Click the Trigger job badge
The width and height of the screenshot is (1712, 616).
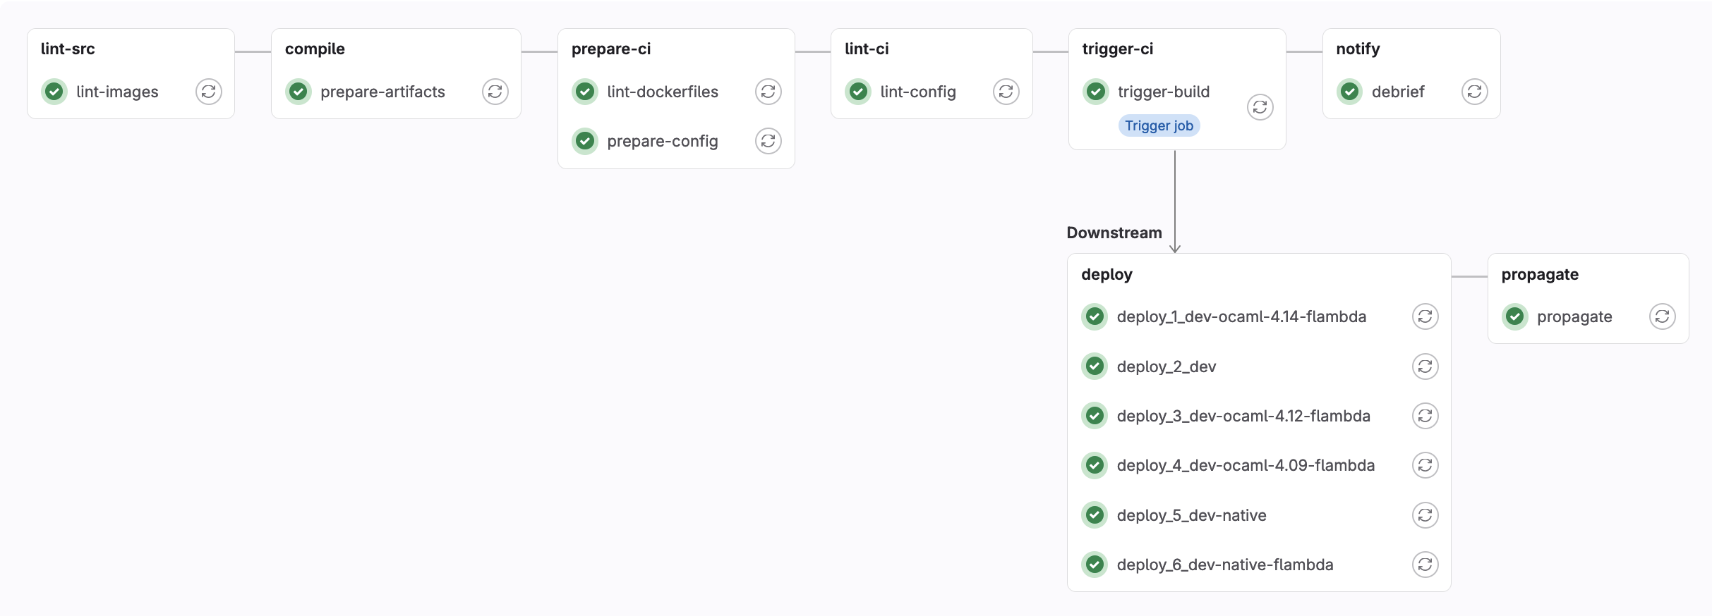[x=1159, y=125]
